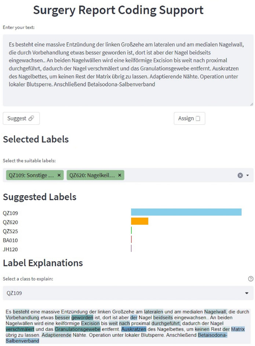Screen dimensions: 255x346
Task: Clear all selected labels with the circled x
Action: click(240, 176)
